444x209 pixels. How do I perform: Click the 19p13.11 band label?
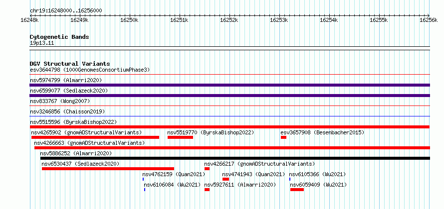42,43
